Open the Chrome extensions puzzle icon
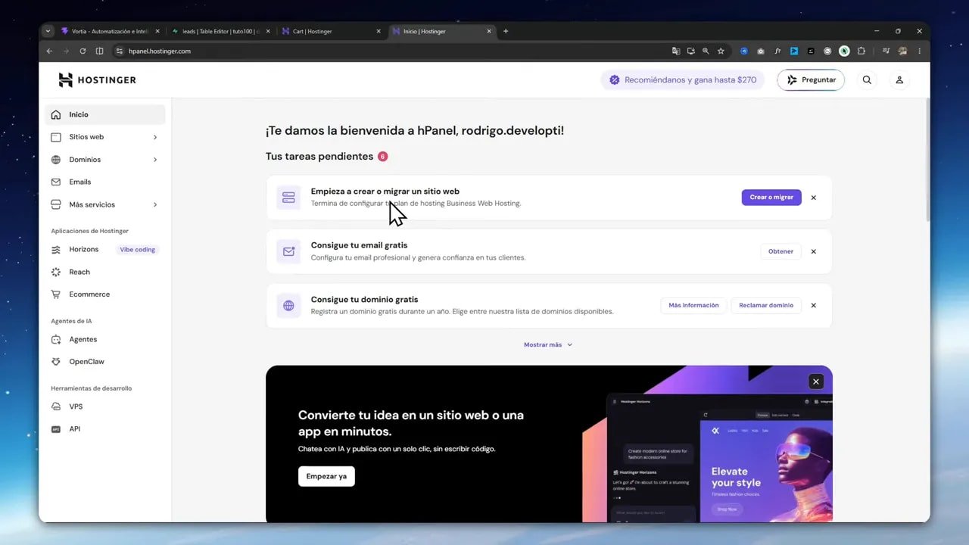This screenshot has width=969, height=545. (x=861, y=51)
